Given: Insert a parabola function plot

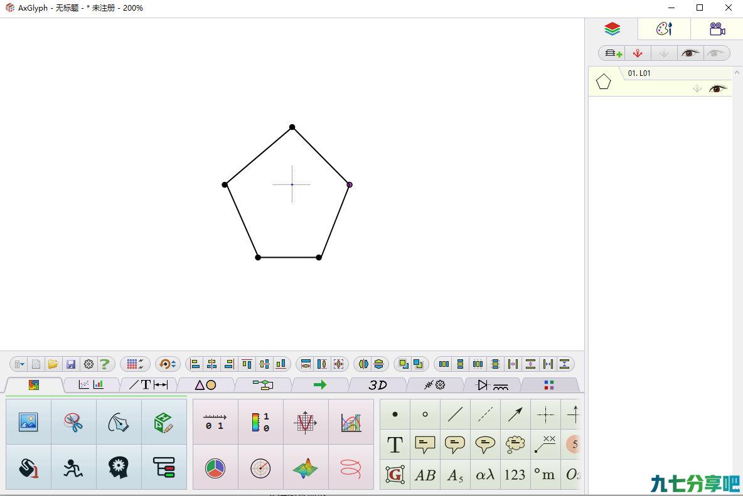Looking at the screenshot, I should 306,421.
